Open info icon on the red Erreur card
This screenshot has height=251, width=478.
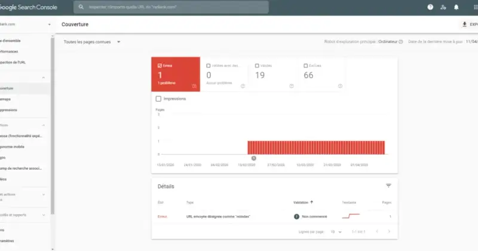tap(194, 86)
